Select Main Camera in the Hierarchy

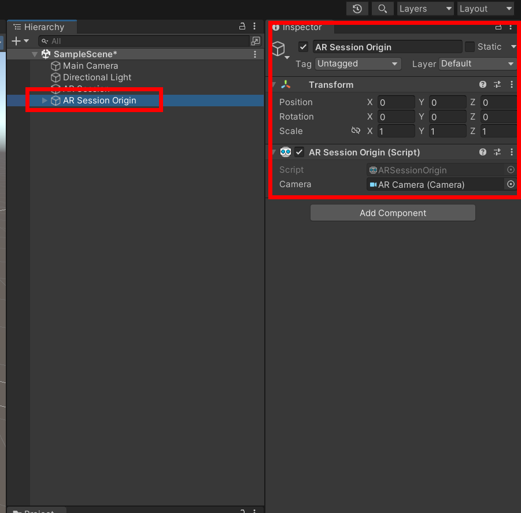click(x=90, y=66)
